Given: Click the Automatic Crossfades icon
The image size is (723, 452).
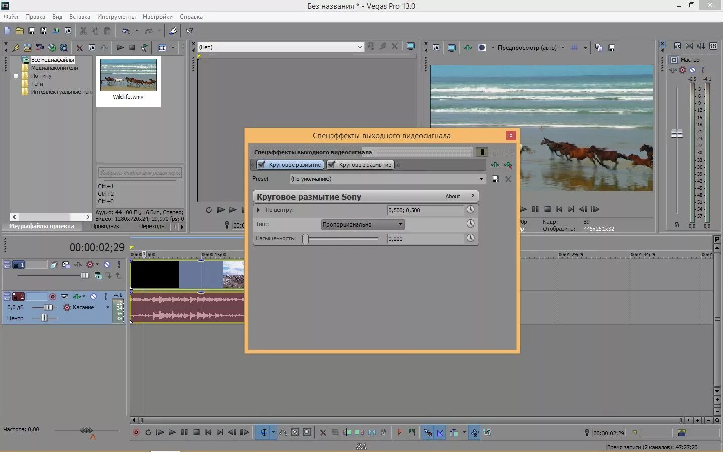Looking at the screenshot, I should 440,432.
